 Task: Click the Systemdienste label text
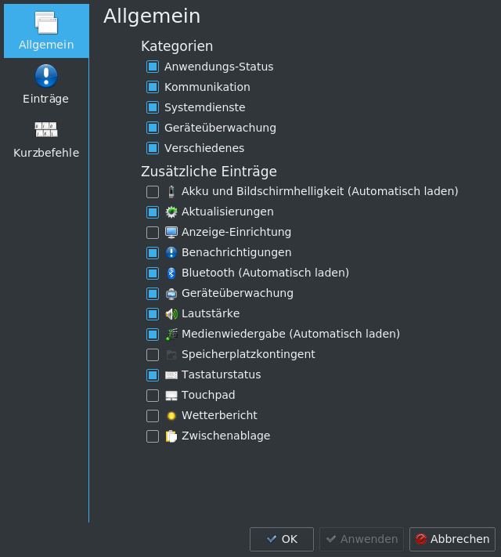coord(205,107)
